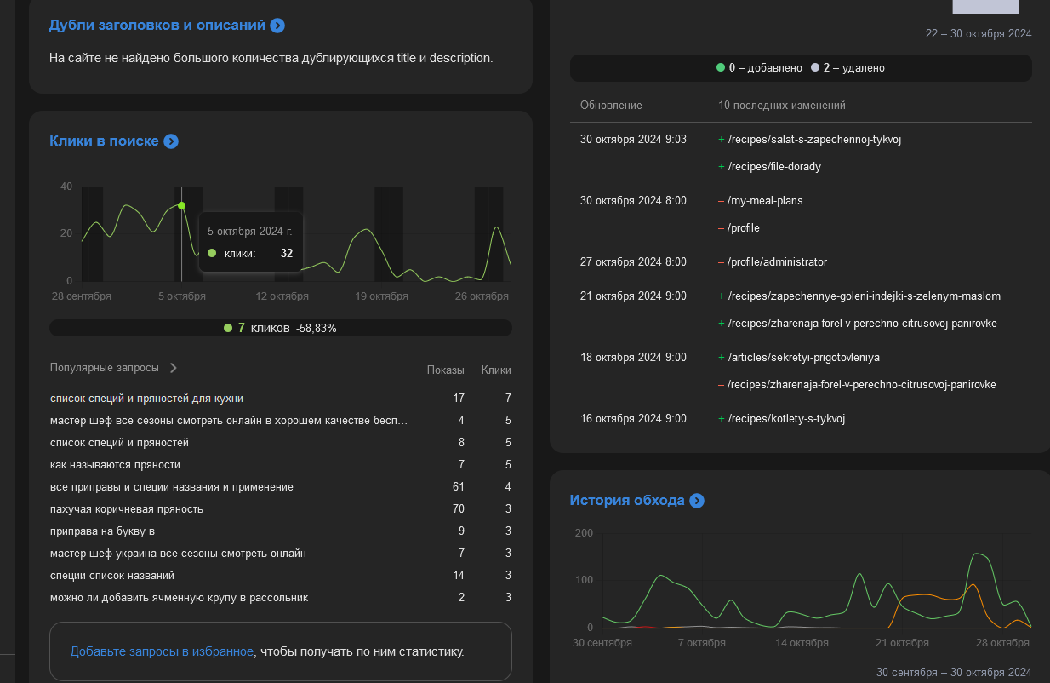Click green plus before /recipes/file-dorady

click(x=722, y=167)
